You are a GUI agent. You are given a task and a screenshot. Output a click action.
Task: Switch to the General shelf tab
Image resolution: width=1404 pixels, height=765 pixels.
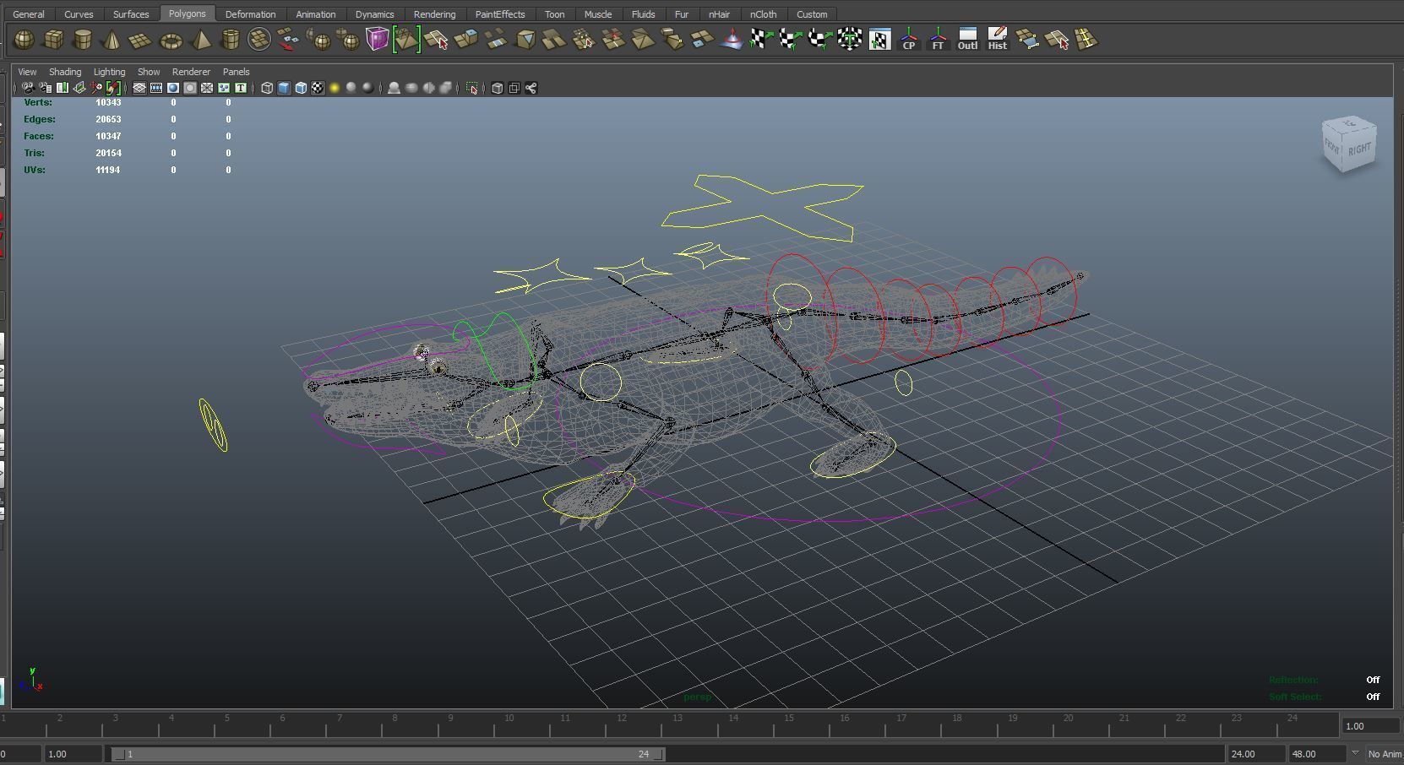29,14
